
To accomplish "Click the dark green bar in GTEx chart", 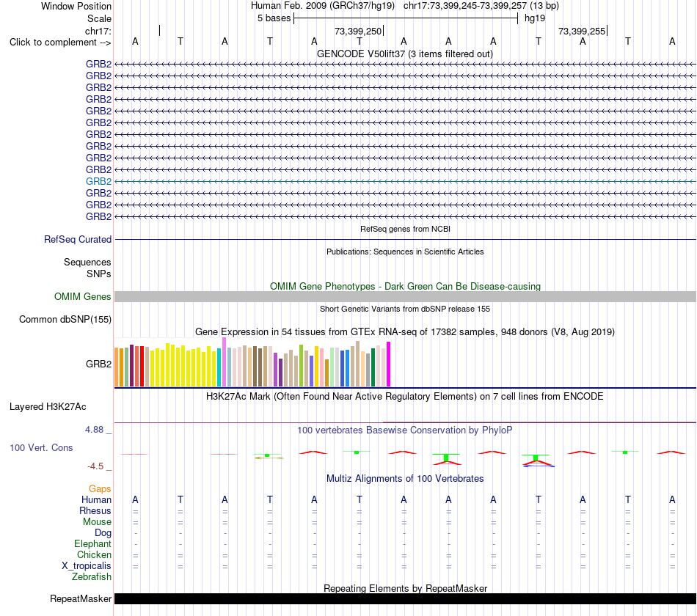I will tap(373, 367).
